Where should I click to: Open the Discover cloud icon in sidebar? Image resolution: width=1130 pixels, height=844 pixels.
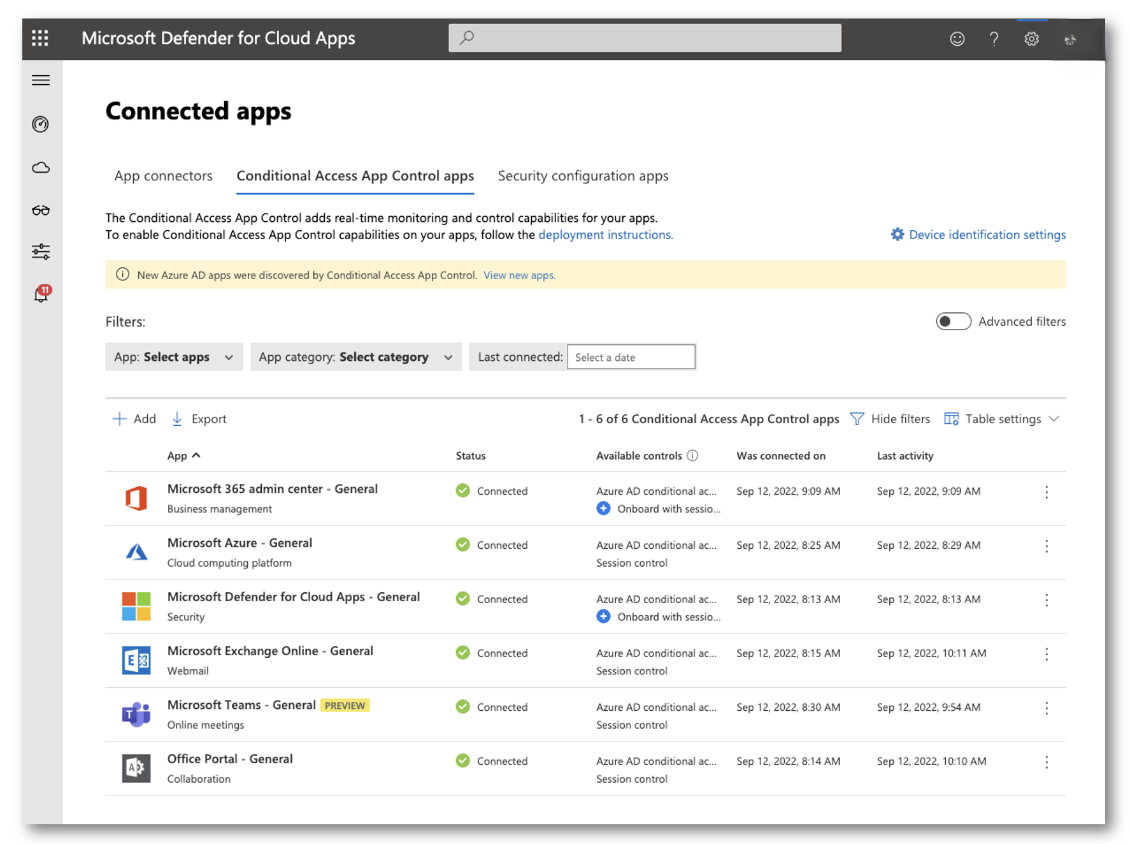(x=41, y=168)
